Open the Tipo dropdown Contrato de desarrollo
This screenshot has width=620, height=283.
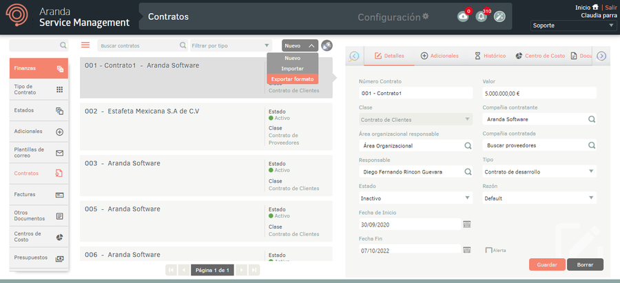coord(539,171)
